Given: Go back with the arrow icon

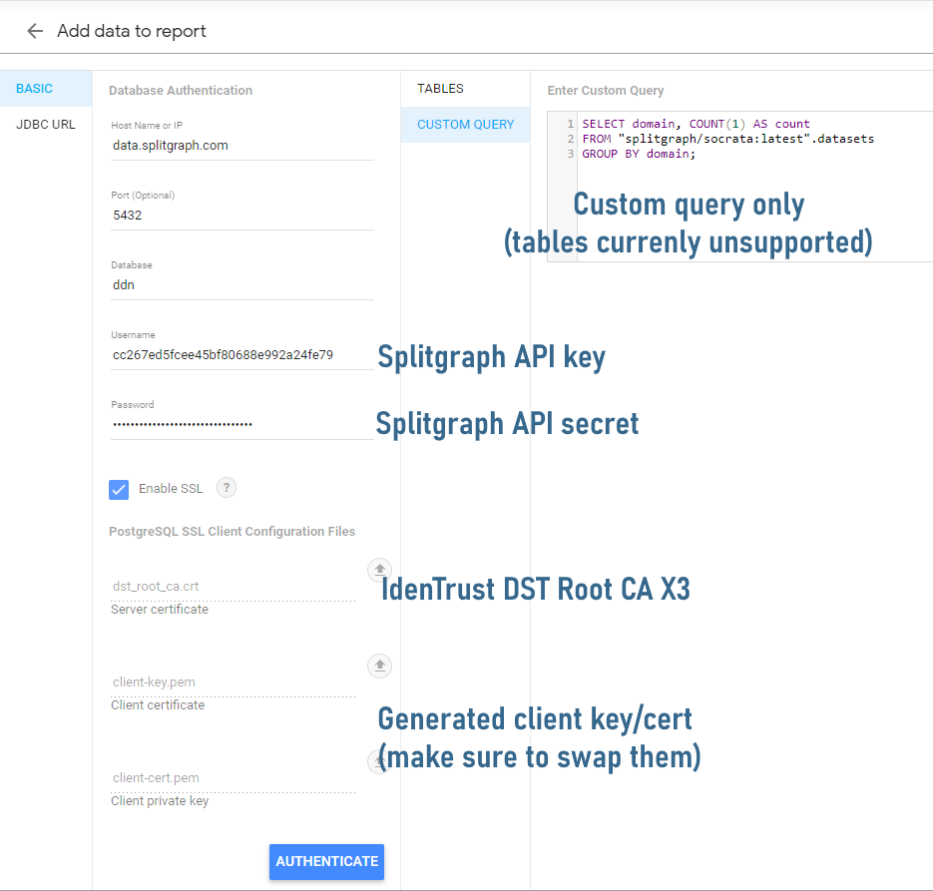Looking at the screenshot, I should coord(35,31).
